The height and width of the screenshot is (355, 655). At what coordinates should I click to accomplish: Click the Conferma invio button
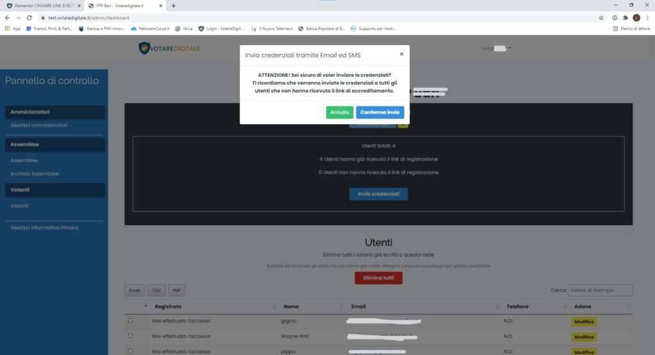(x=379, y=113)
